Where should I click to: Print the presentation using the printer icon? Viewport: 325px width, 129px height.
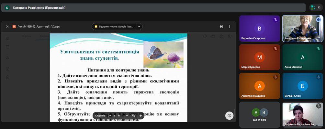(221, 27)
